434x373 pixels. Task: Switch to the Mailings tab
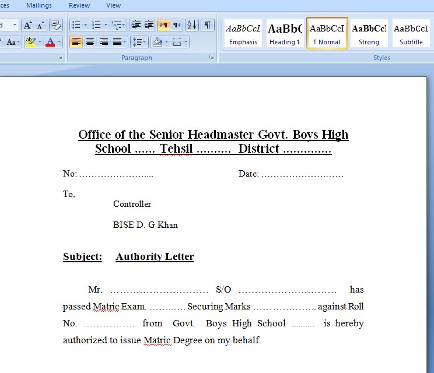pyautogui.click(x=39, y=5)
